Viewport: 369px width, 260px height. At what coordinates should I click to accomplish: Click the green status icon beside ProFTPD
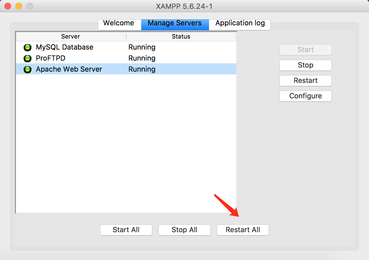coord(28,58)
